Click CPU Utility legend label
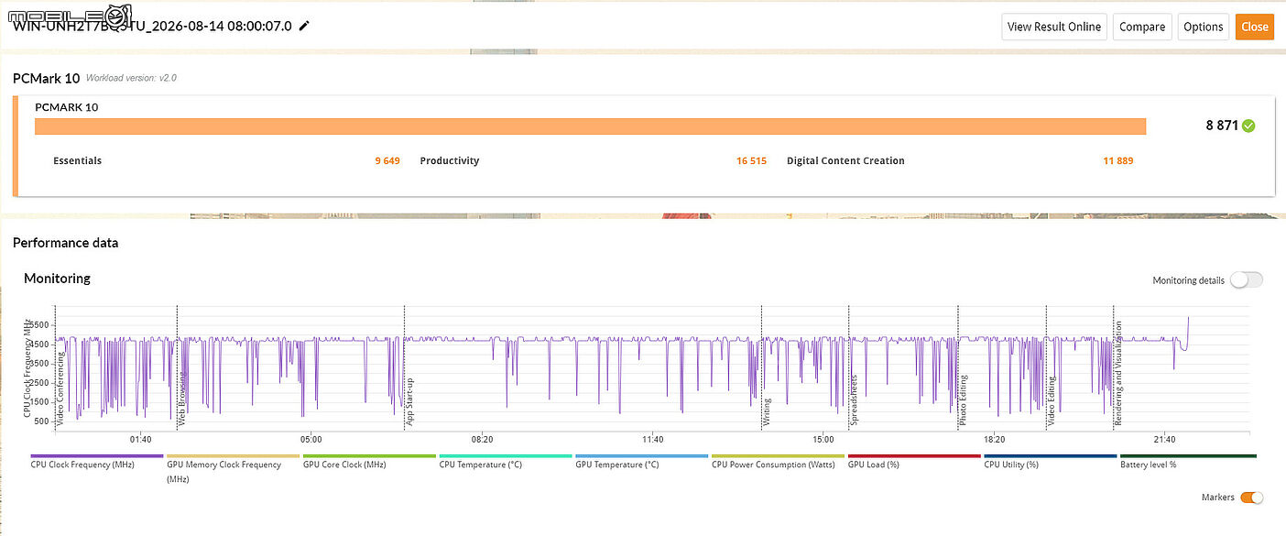The height and width of the screenshot is (536, 1286). (x=1010, y=465)
